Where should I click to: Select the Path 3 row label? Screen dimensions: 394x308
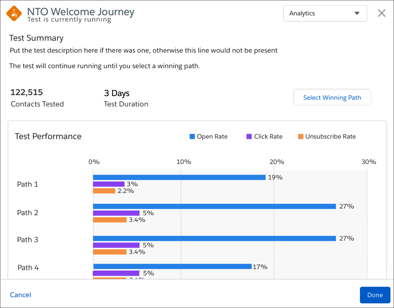click(x=28, y=240)
